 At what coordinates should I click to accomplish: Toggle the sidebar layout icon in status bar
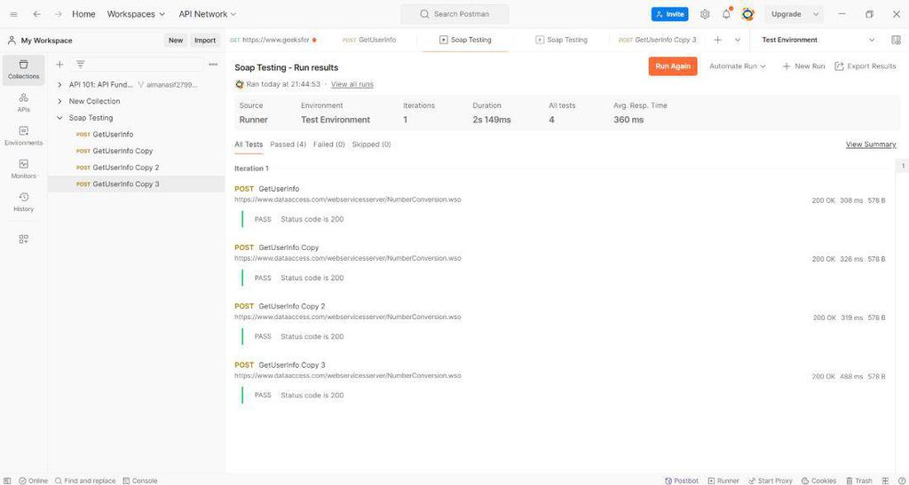click(x=7, y=481)
